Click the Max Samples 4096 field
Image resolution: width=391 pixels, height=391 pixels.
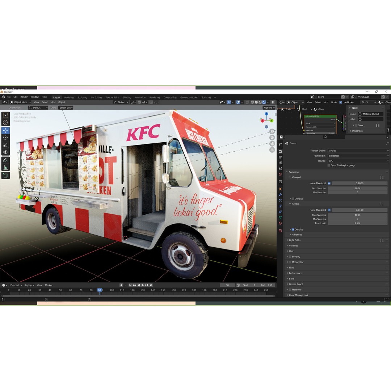(358, 215)
